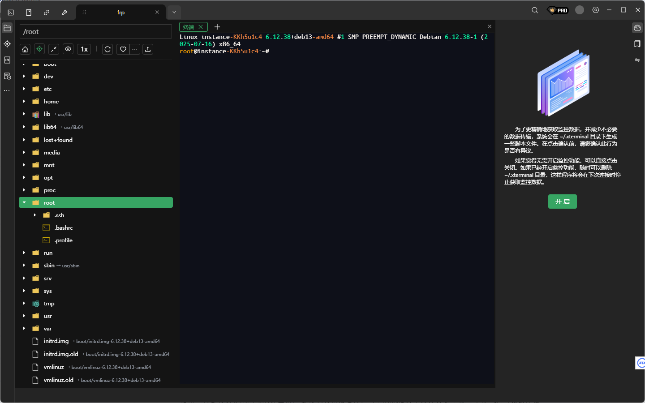The image size is (645, 403).
Task: Expand the .ssh folder
Action: tap(35, 215)
